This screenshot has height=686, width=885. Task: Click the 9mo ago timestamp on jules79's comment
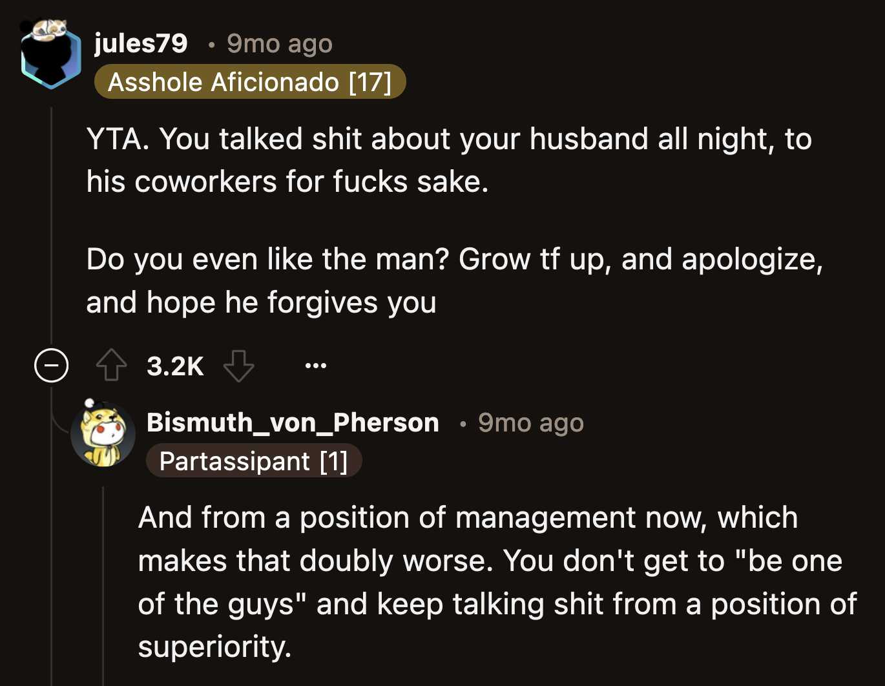278,43
